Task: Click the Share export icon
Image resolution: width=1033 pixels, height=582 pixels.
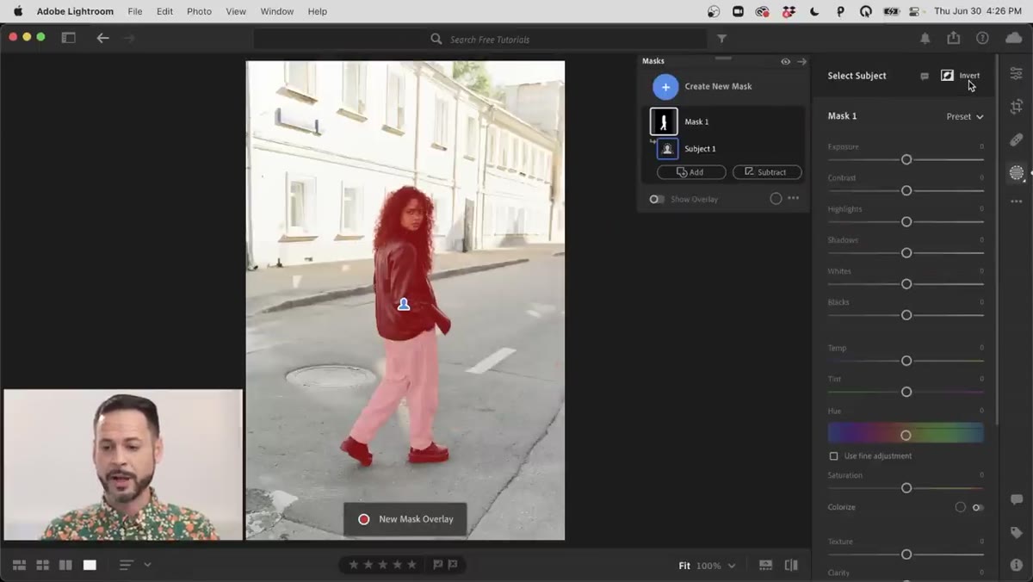Action: pos(954,38)
